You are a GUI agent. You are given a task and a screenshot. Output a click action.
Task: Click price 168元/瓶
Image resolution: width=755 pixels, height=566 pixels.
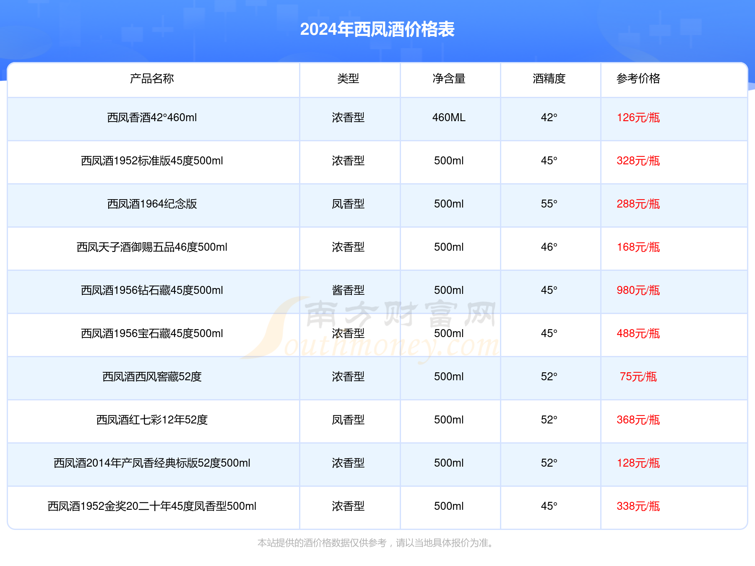click(x=638, y=247)
